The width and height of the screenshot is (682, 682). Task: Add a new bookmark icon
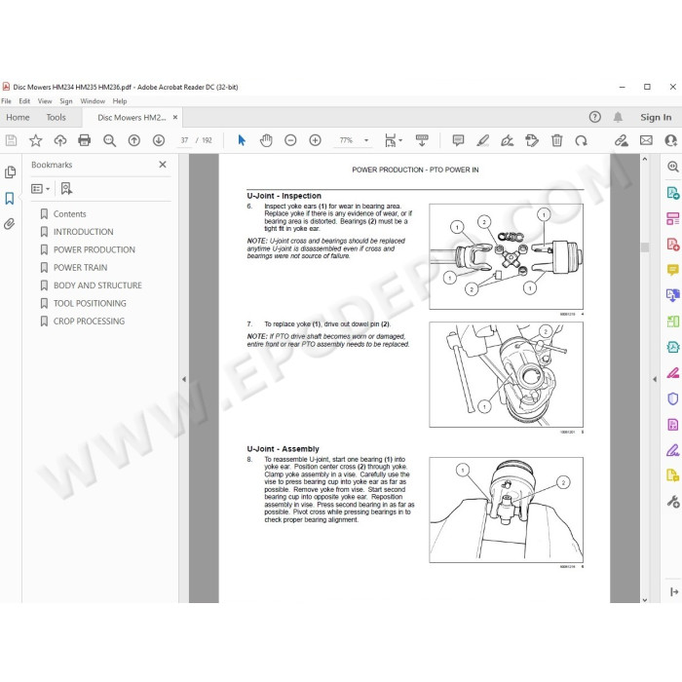(66, 189)
